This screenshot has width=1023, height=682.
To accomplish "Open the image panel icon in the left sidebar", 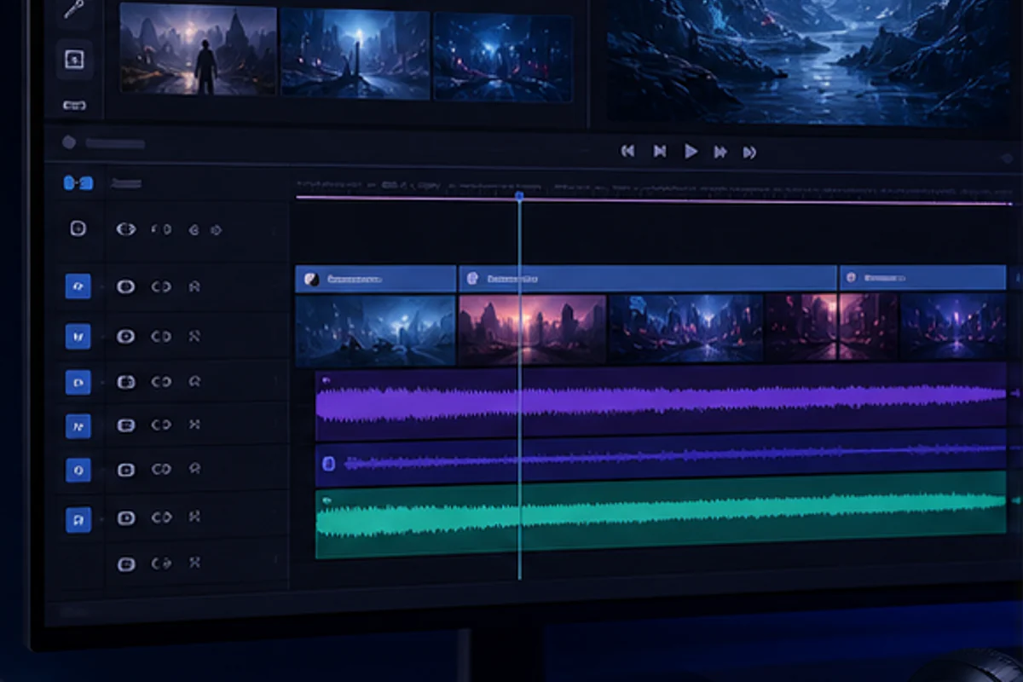I will [x=74, y=59].
